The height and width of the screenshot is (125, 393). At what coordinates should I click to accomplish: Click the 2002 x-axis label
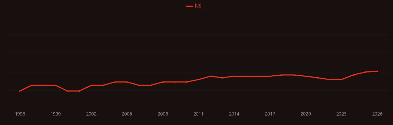coord(91,114)
